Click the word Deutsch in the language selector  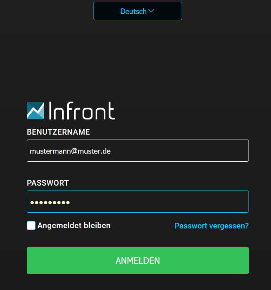133,11
